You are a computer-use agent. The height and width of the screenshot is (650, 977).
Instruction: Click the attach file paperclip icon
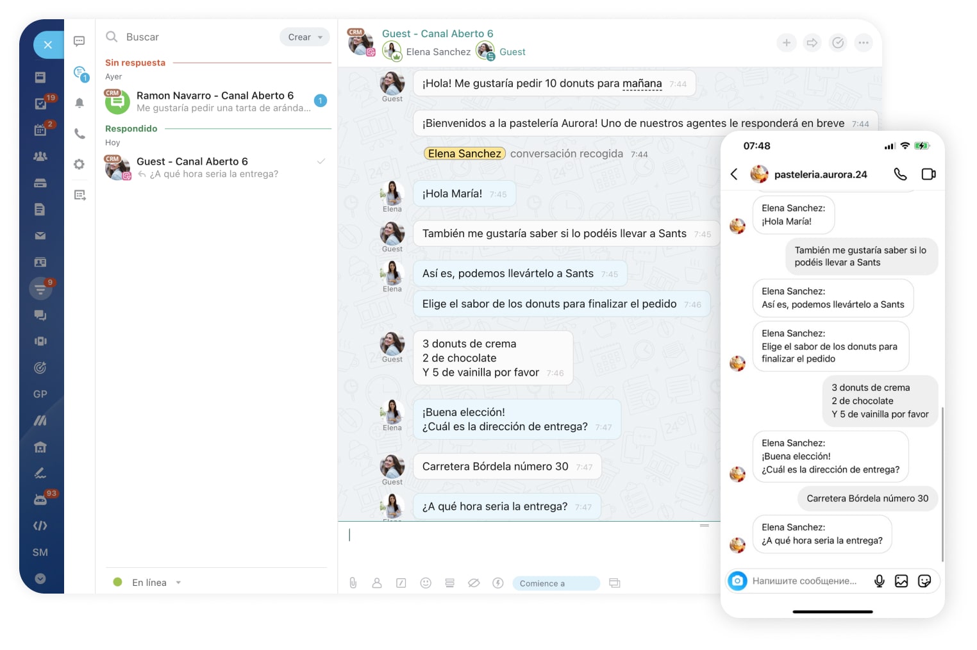pos(353,583)
